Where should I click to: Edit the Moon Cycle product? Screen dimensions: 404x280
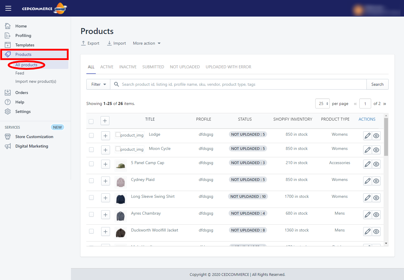[x=367, y=150]
